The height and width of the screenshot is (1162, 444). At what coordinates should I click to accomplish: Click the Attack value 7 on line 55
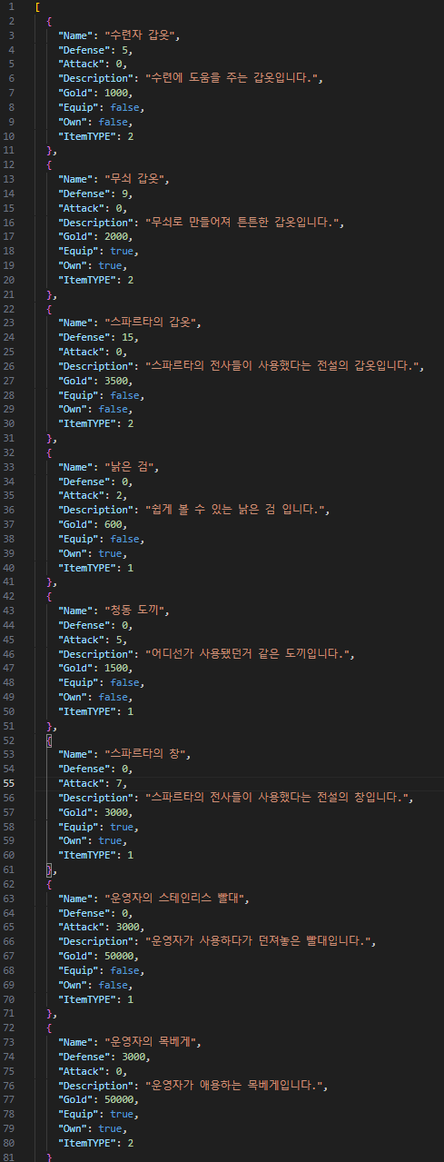click(x=119, y=782)
